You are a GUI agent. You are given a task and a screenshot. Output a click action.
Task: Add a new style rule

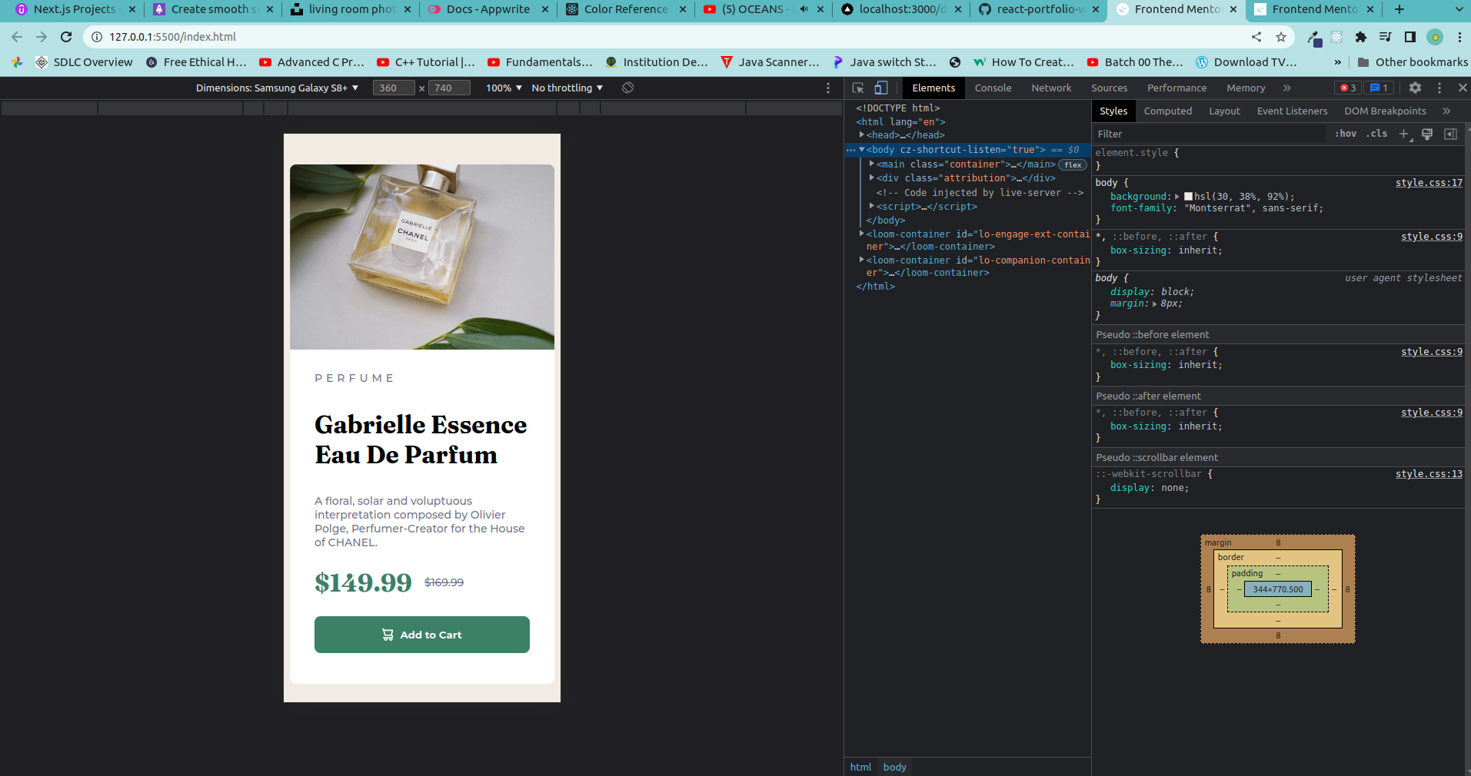pyautogui.click(x=1403, y=134)
